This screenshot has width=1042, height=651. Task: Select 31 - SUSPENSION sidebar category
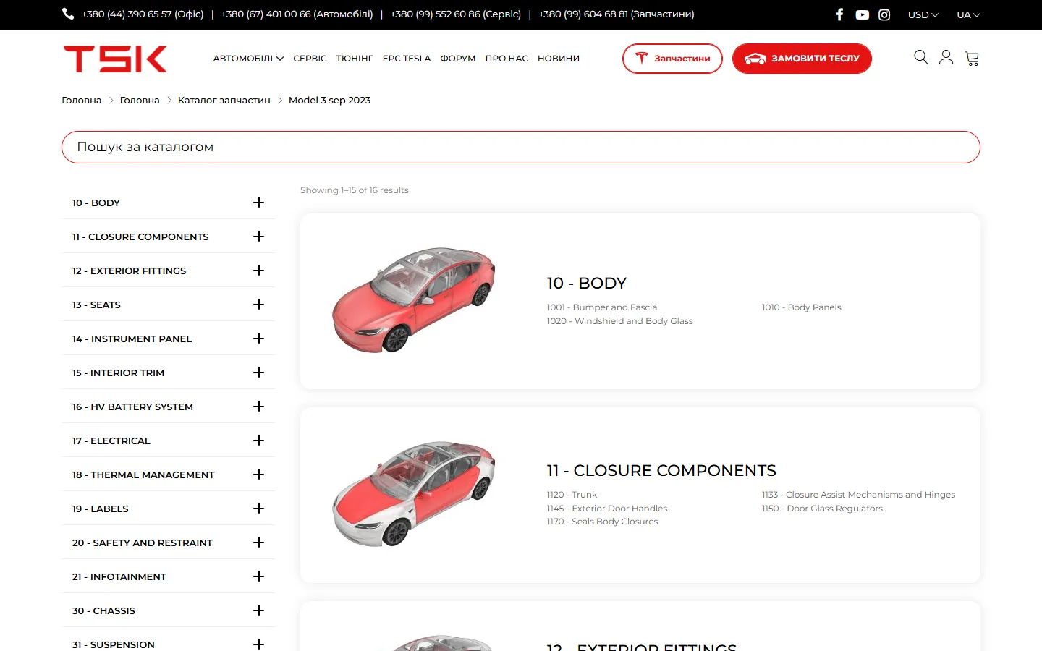click(114, 645)
